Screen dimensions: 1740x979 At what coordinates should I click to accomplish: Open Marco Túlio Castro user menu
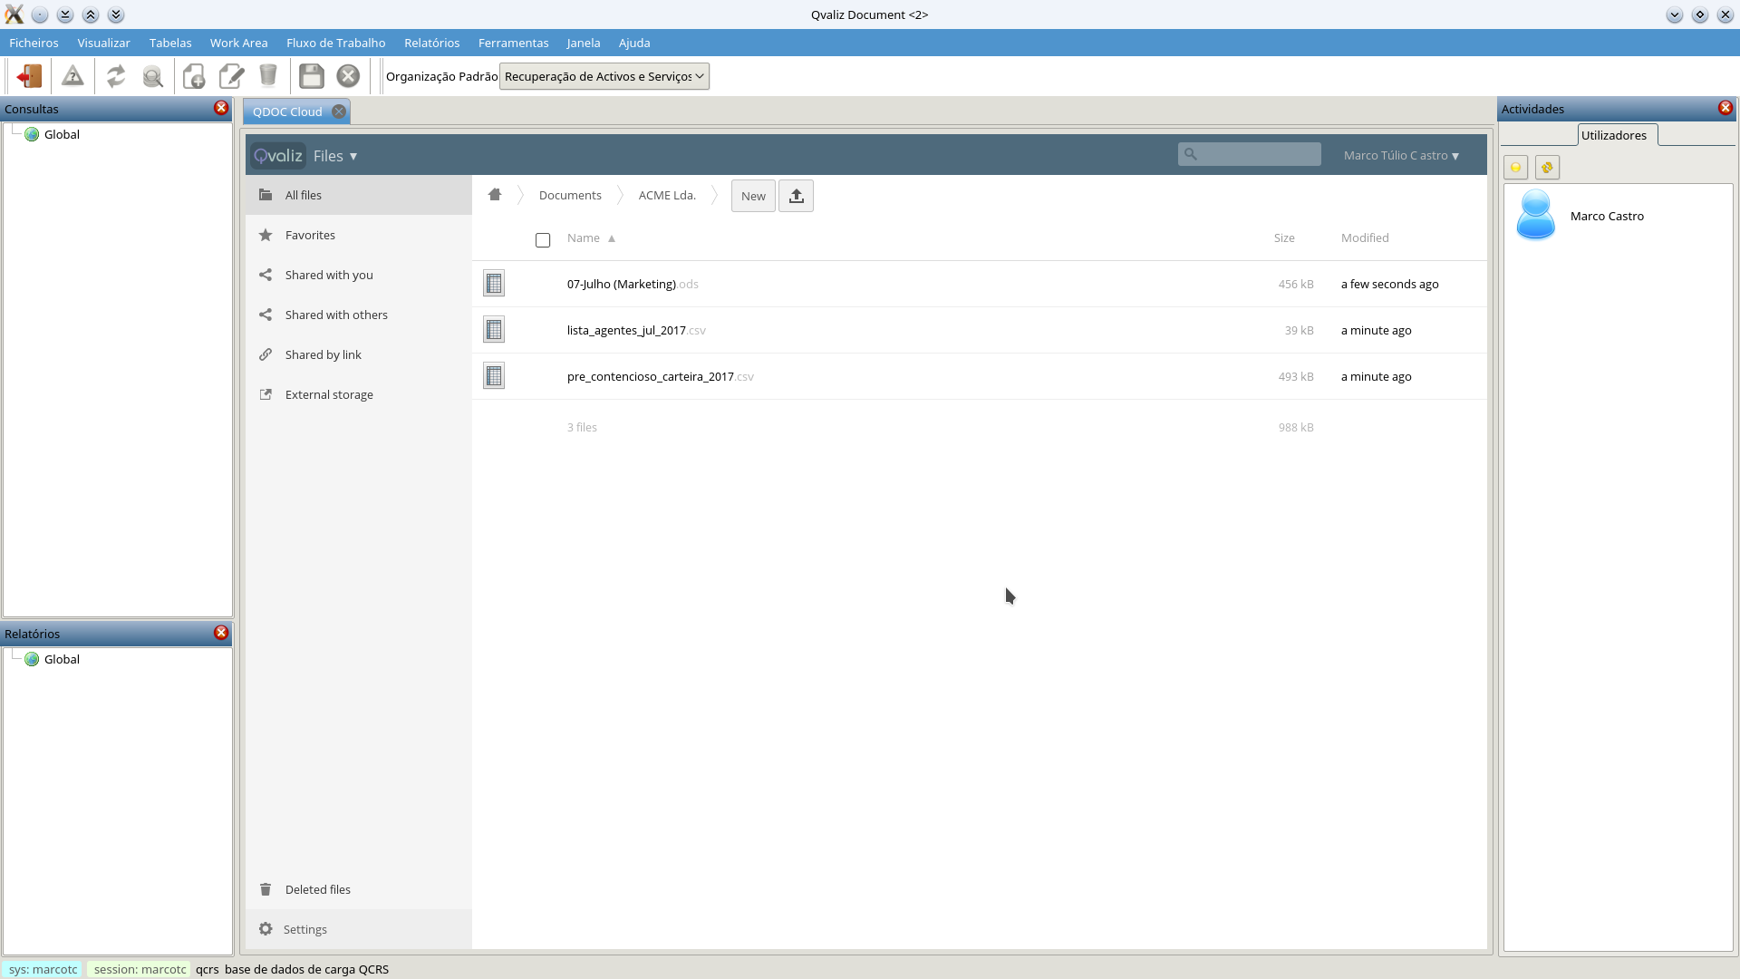click(x=1401, y=155)
